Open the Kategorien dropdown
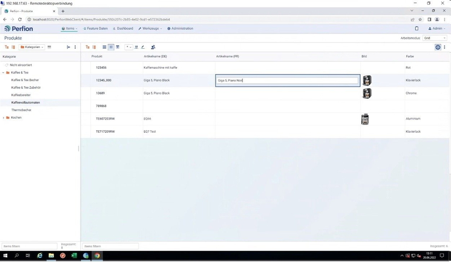451x262 pixels. [32, 47]
